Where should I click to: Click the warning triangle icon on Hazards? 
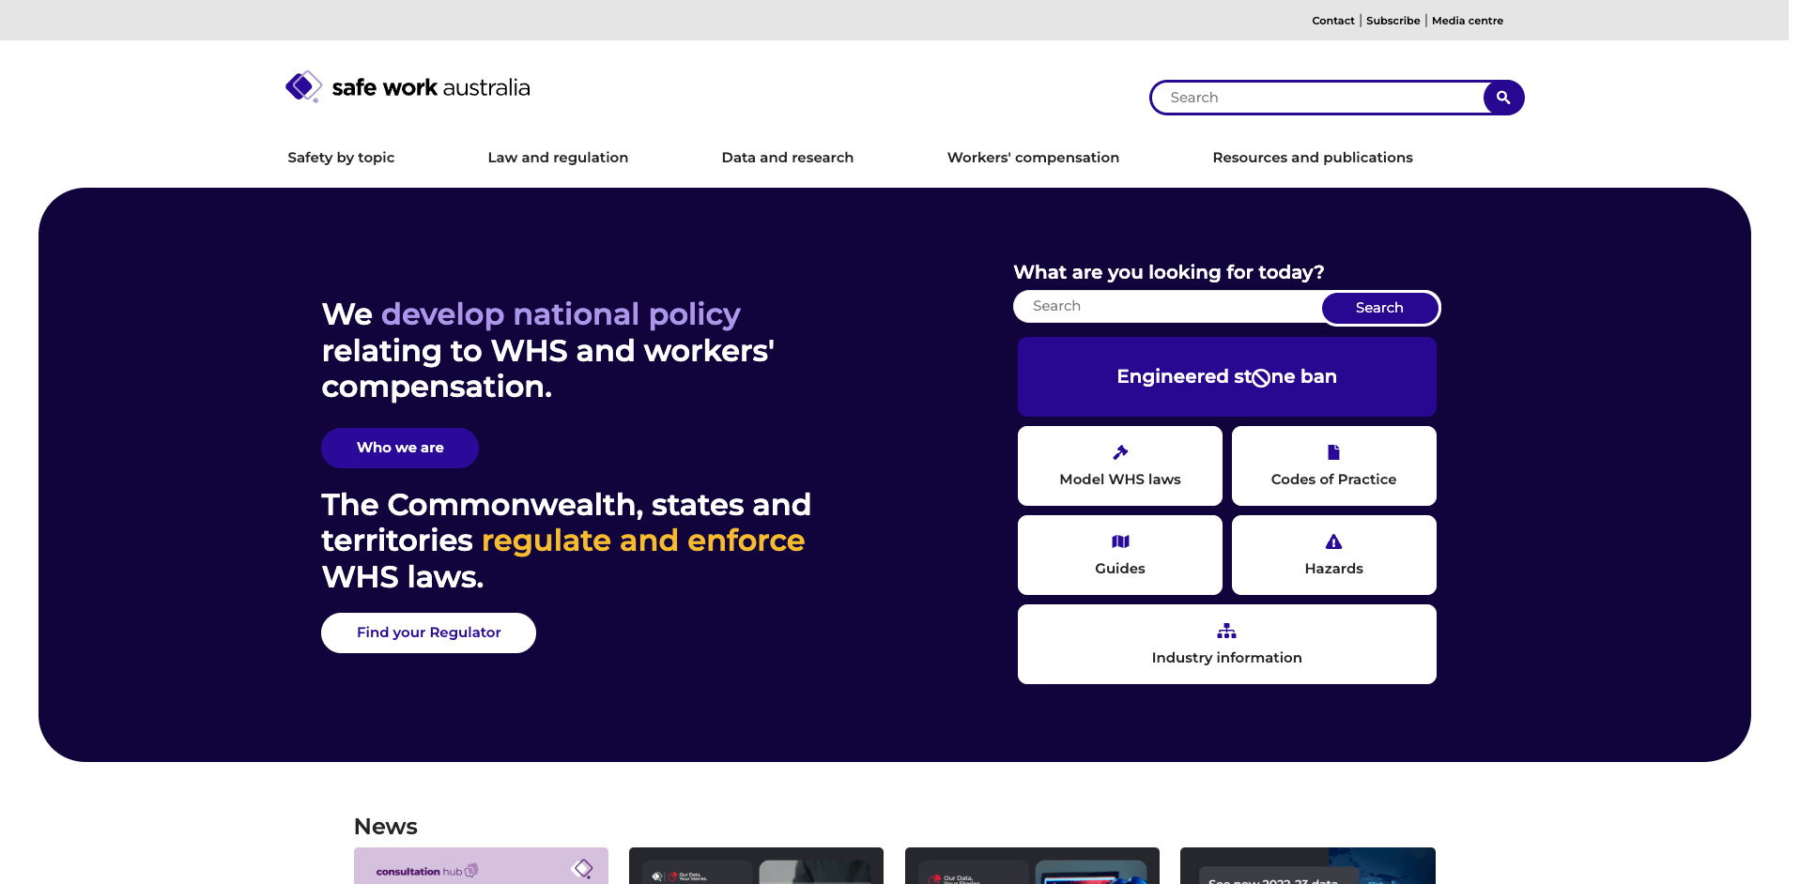1333,541
